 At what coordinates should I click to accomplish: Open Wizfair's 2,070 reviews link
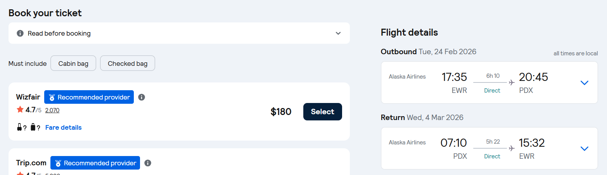click(52, 110)
